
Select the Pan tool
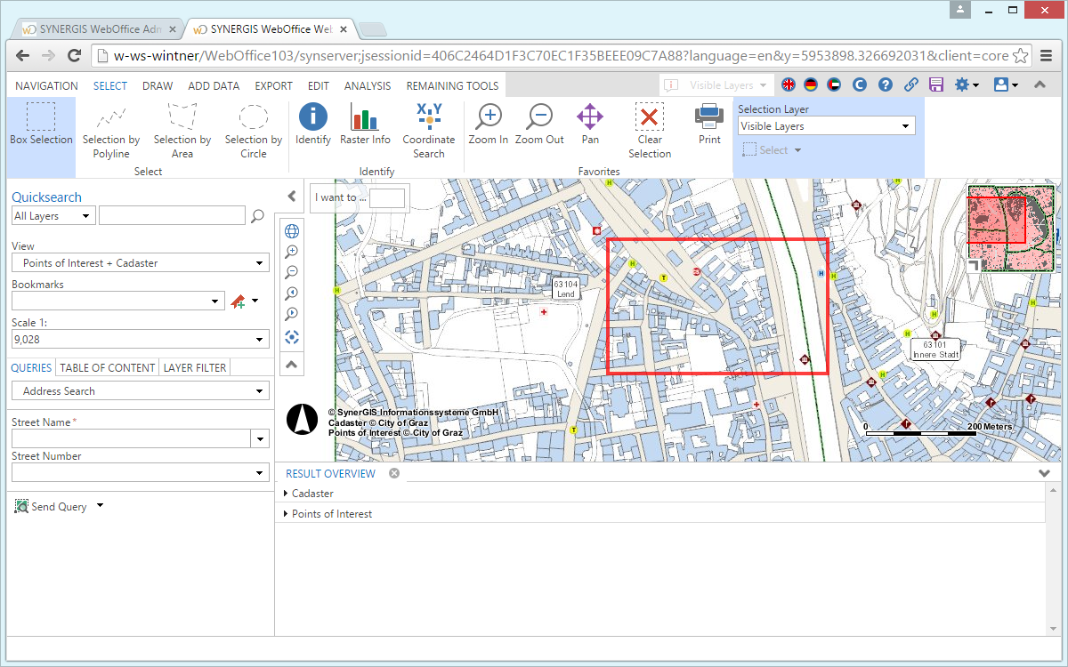[589, 125]
